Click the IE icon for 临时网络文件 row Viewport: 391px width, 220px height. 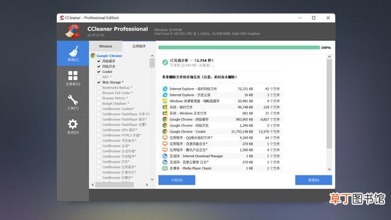point(165,89)
